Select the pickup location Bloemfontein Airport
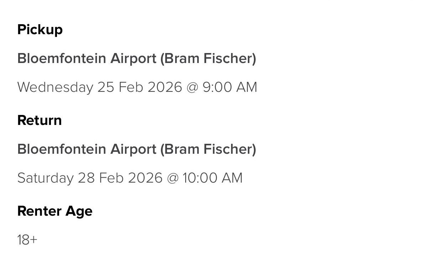 point(87,59)
